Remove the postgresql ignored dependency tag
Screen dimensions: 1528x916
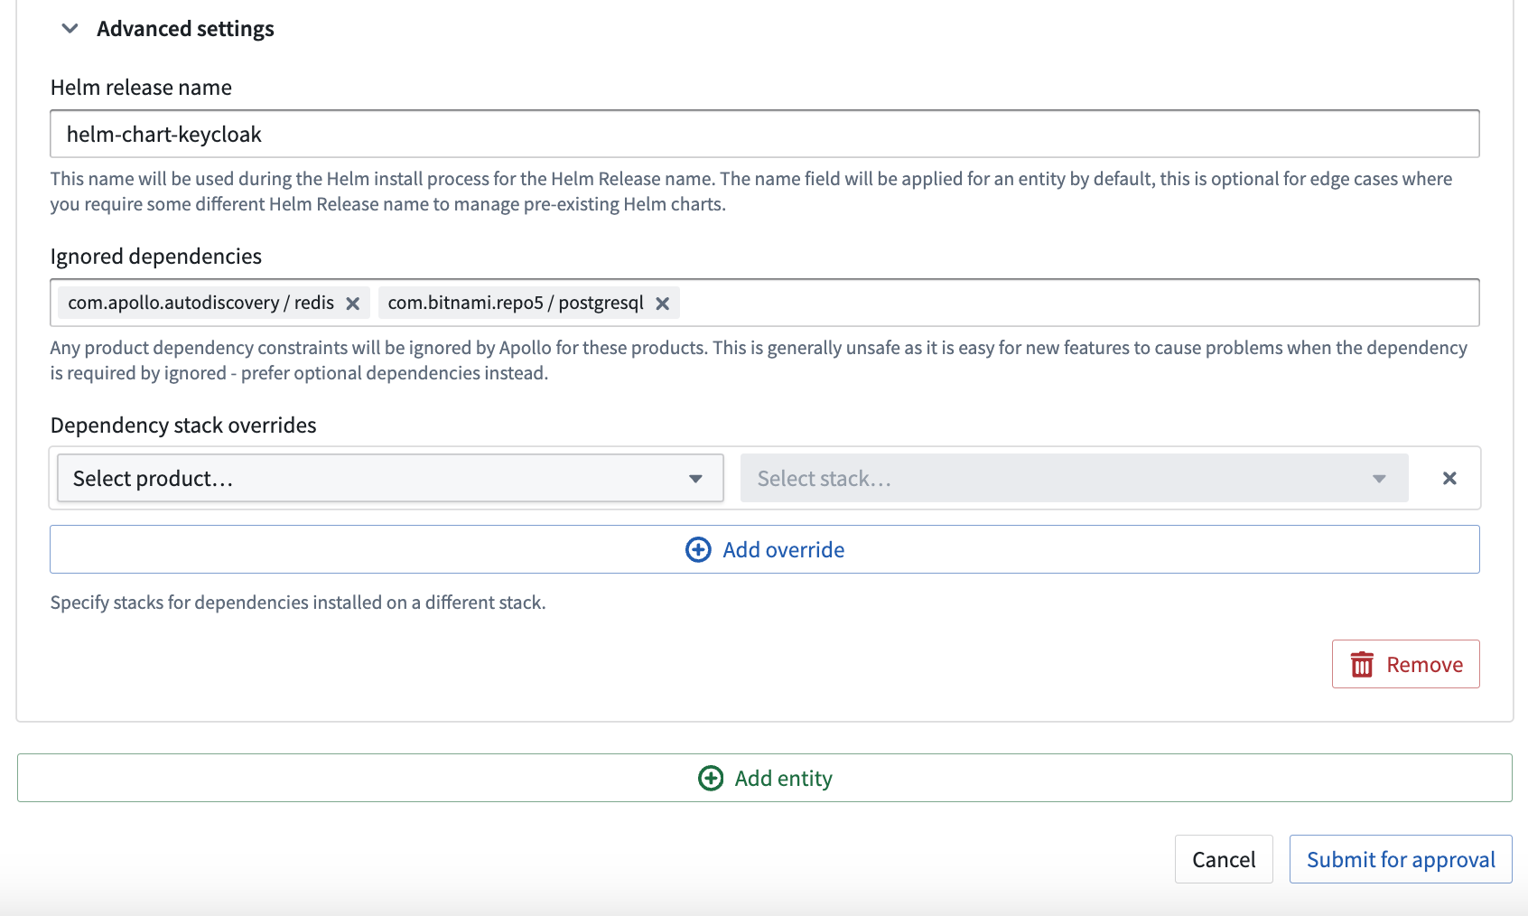[x=663, y=304]
